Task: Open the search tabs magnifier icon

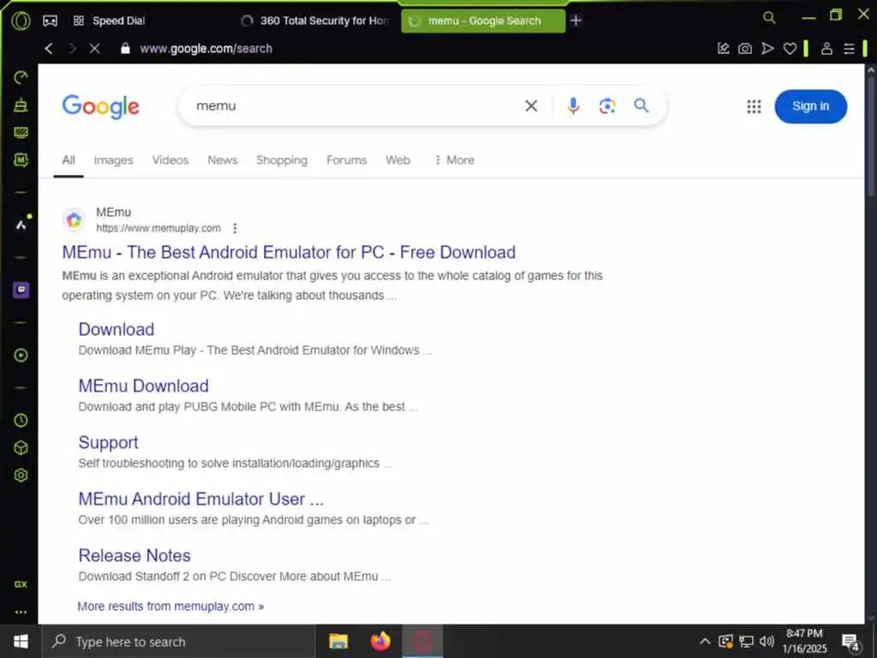Action: [769, 17]
